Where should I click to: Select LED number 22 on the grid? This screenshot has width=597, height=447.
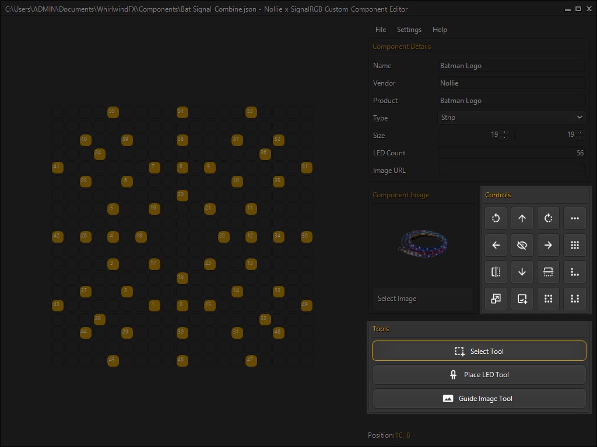click(x=223, y=236)
